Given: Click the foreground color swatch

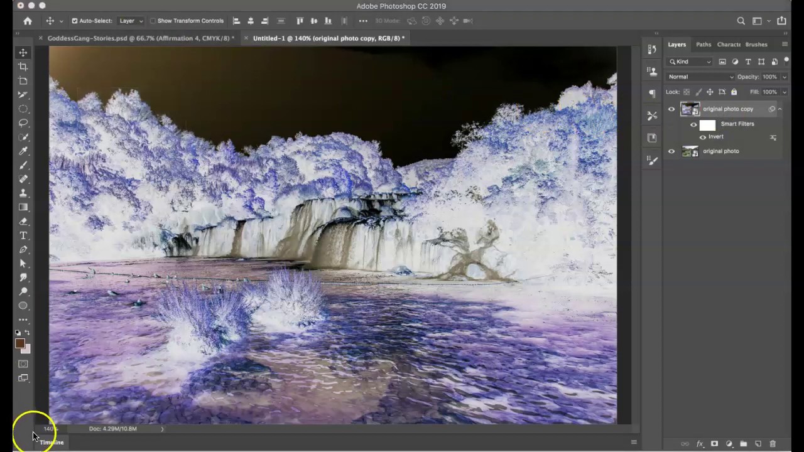Looking at the screenshot, I should pos(19,343).
